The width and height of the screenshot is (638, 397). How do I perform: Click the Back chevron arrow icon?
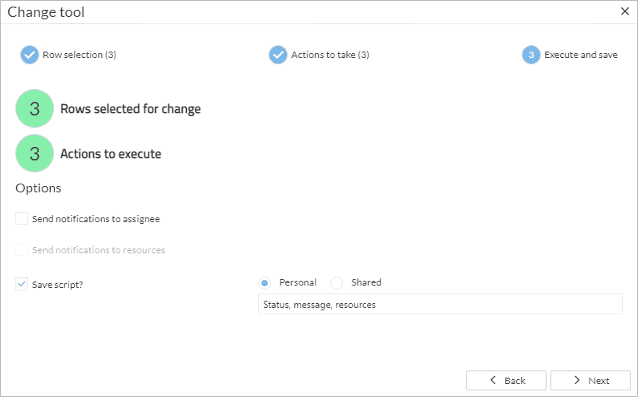click(x=493, y=380)
